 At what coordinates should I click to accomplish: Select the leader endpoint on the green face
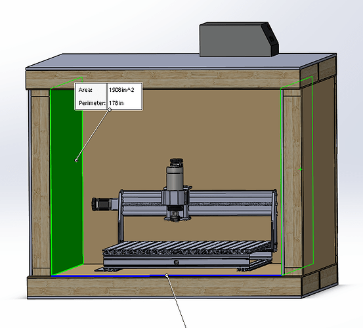(x=76, y=160)
